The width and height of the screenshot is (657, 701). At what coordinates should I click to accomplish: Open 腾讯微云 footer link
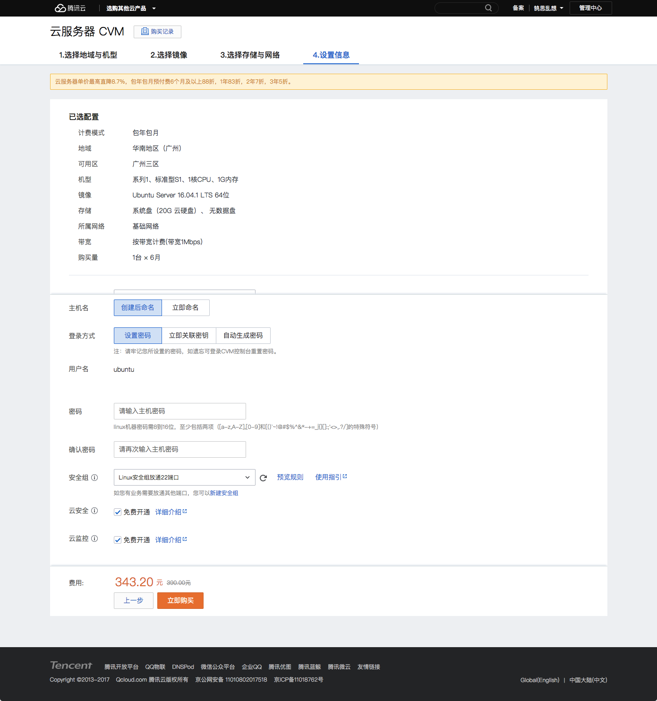pyautogui.click(x=340, y=667)
